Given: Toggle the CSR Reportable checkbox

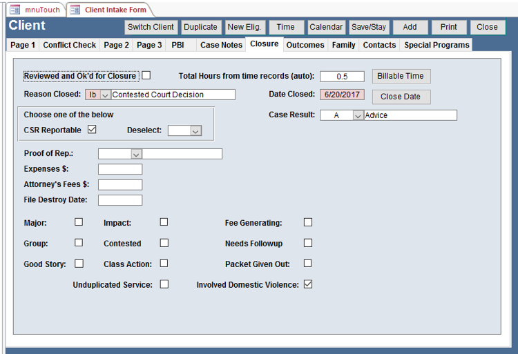Looking at the screenshot, I should (x=92, y=129).
